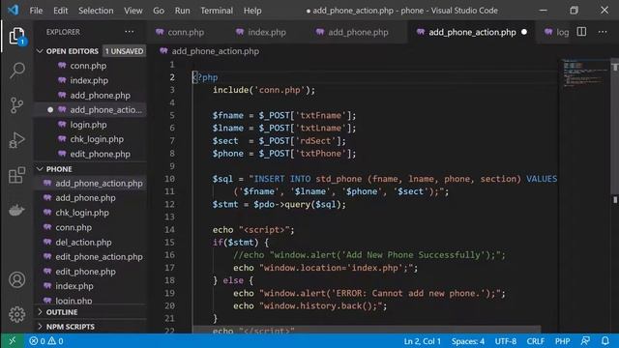Click line number 15 in gutter

[169, 243]
